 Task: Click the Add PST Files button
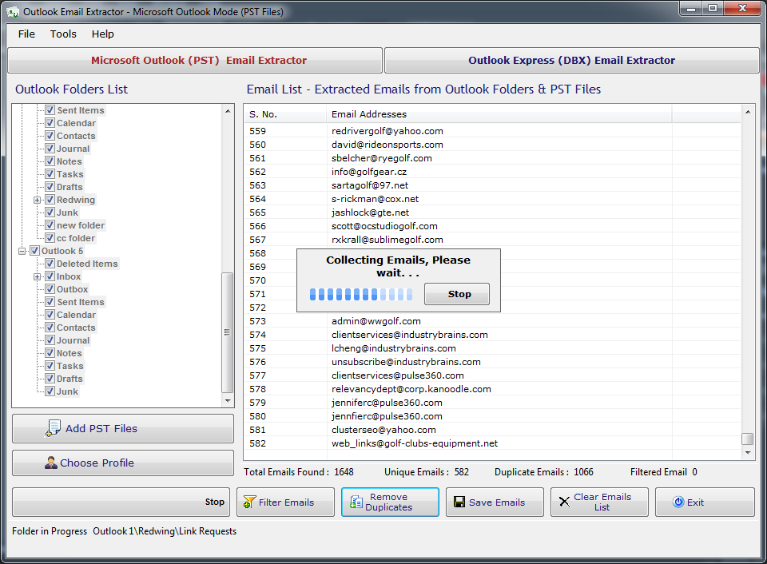click(x=123, y=428)
